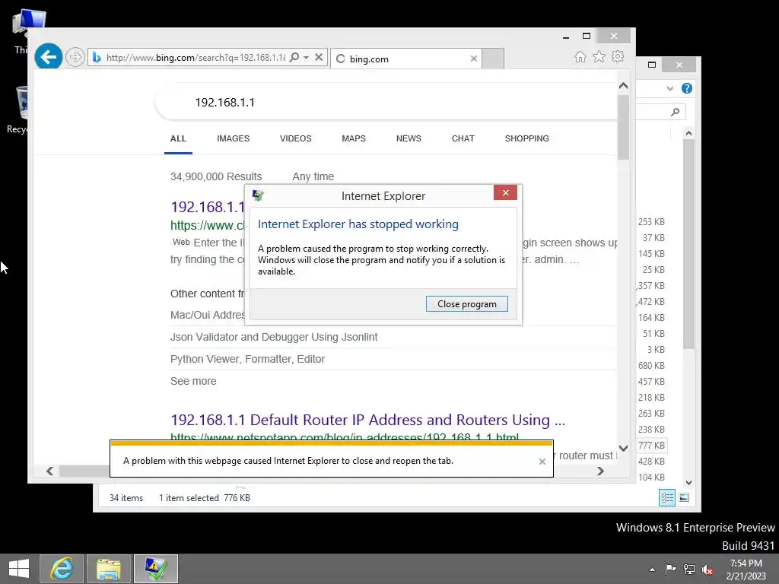The image size is (779, 584).
Task: Click the network icon in system tray
Action: pos(689,569)
